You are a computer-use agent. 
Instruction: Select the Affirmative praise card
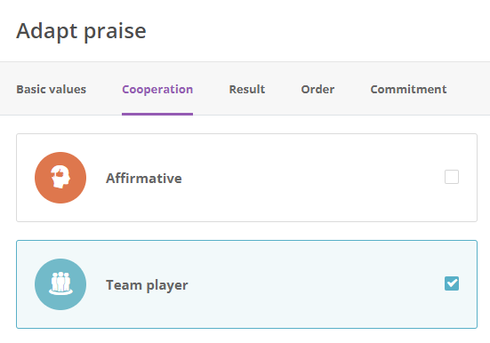[x=246, y=178]
